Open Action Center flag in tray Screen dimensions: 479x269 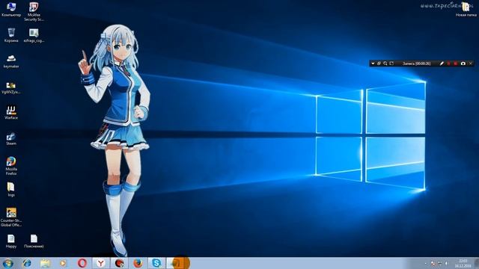point(433,264)
